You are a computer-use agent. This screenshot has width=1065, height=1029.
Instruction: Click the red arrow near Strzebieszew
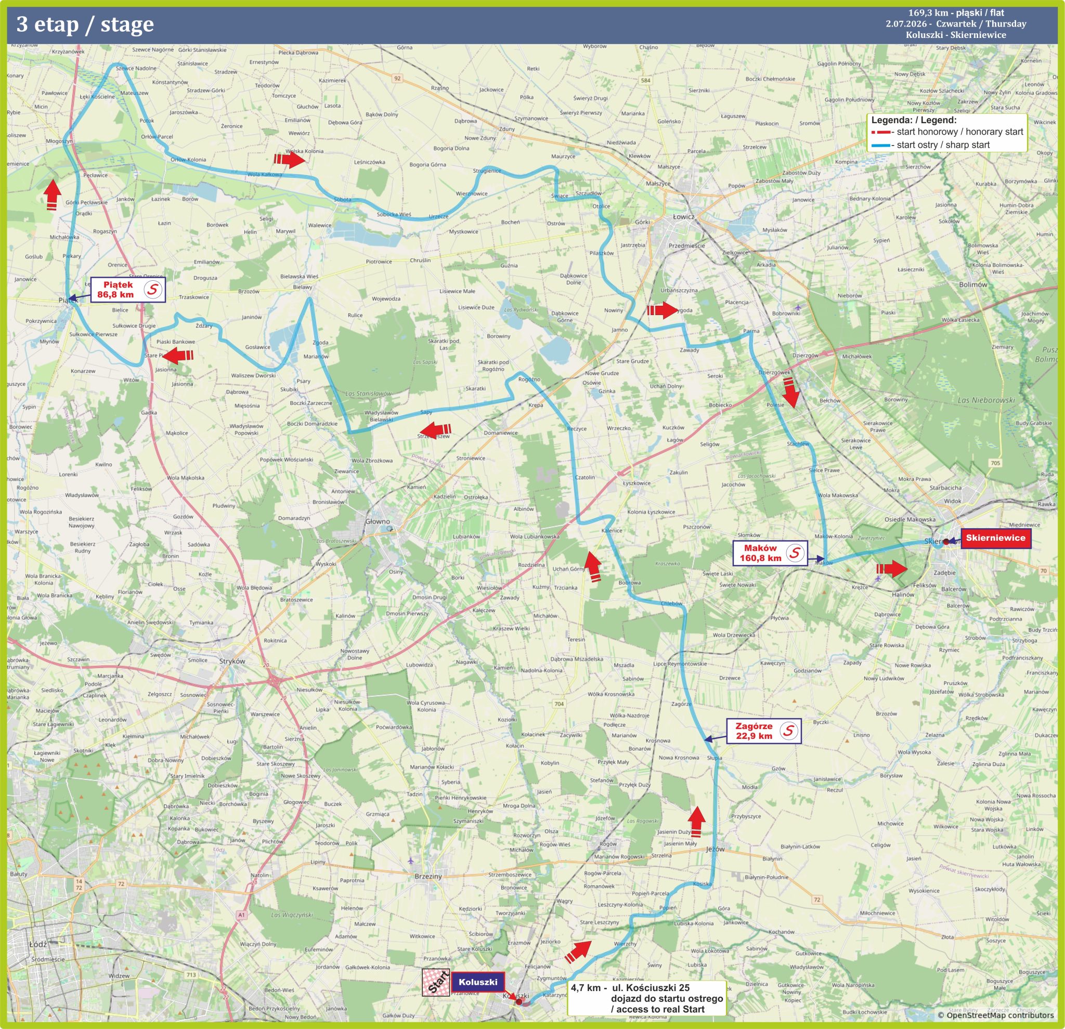[436, 429]
